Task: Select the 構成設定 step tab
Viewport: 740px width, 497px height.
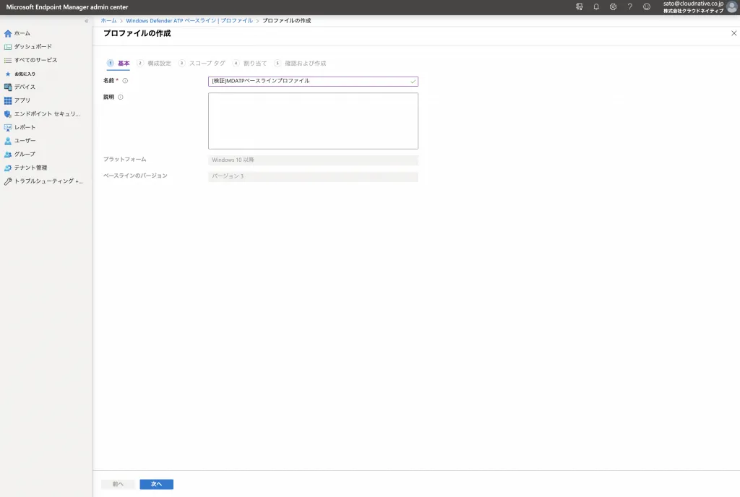Action: click(x=154, y=63)
